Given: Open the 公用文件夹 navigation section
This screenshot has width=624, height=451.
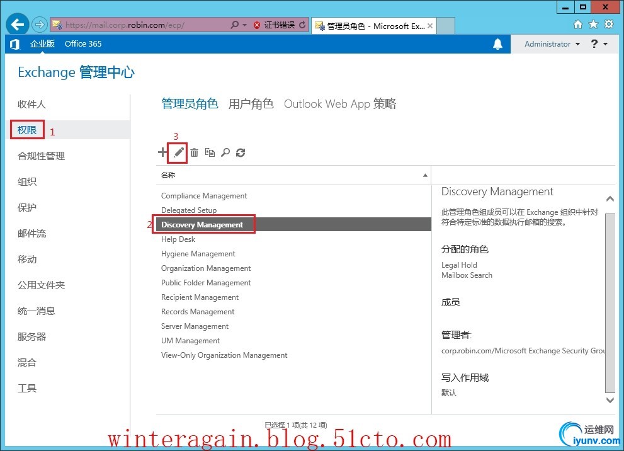Looking at the screenshot, I should pyautogui.click(x=42, y=285).
